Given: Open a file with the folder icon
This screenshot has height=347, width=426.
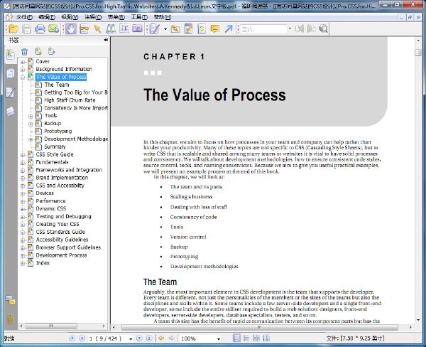Looking at the screenshot, I should 13,28.
